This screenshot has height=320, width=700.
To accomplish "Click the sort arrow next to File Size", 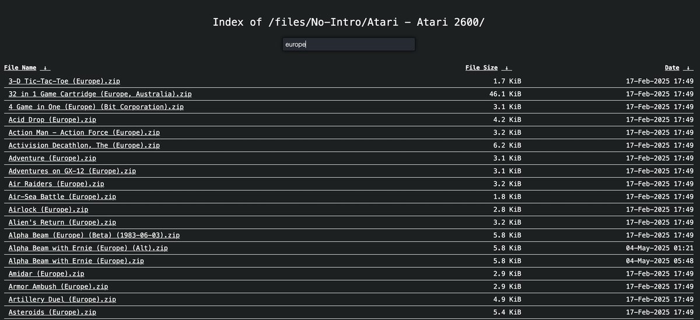I will (x=506, y=68).
